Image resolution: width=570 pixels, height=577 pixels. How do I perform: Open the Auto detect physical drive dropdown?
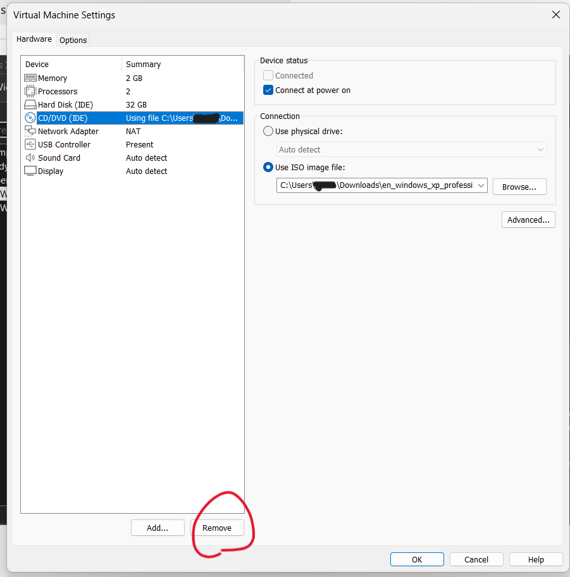tap(540, 150)
